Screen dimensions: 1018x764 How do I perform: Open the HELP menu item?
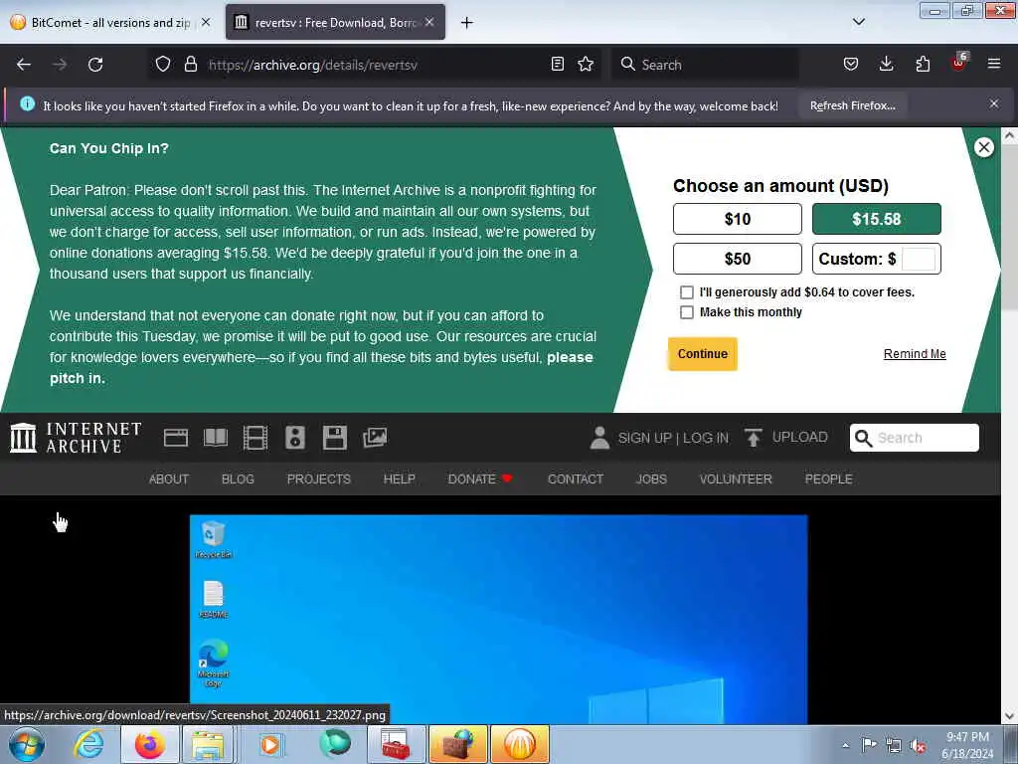click(400, 478)
